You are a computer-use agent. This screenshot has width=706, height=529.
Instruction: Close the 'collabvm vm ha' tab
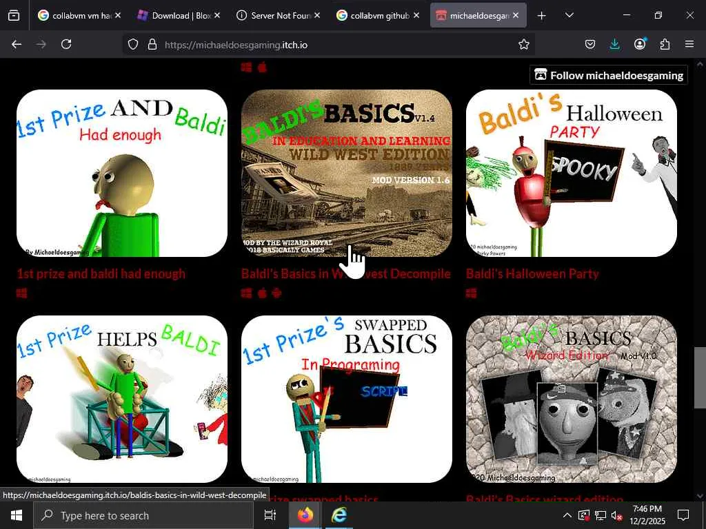coord(117,15)
